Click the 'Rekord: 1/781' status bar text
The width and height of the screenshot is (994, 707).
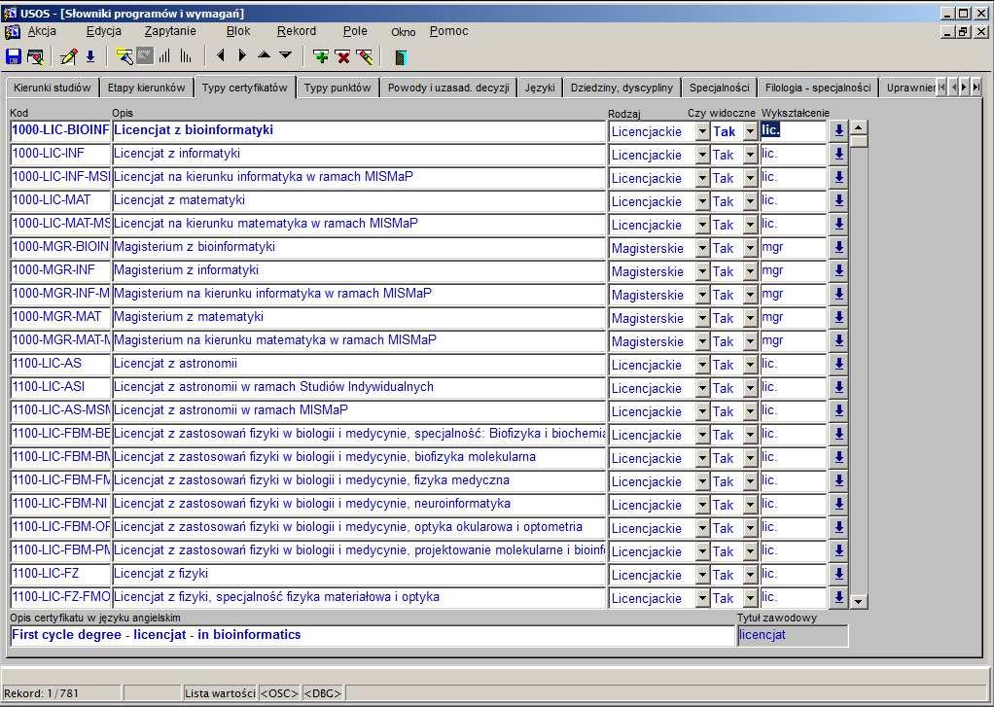click(42, 693)
